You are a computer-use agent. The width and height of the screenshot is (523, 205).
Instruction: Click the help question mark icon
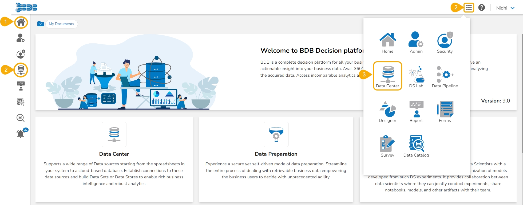click(482, 7)
